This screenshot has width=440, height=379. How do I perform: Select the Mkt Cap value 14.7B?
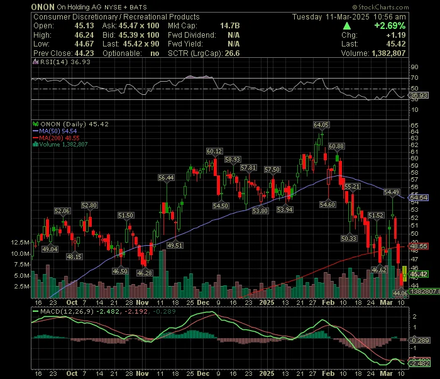[x=230, y=26]
